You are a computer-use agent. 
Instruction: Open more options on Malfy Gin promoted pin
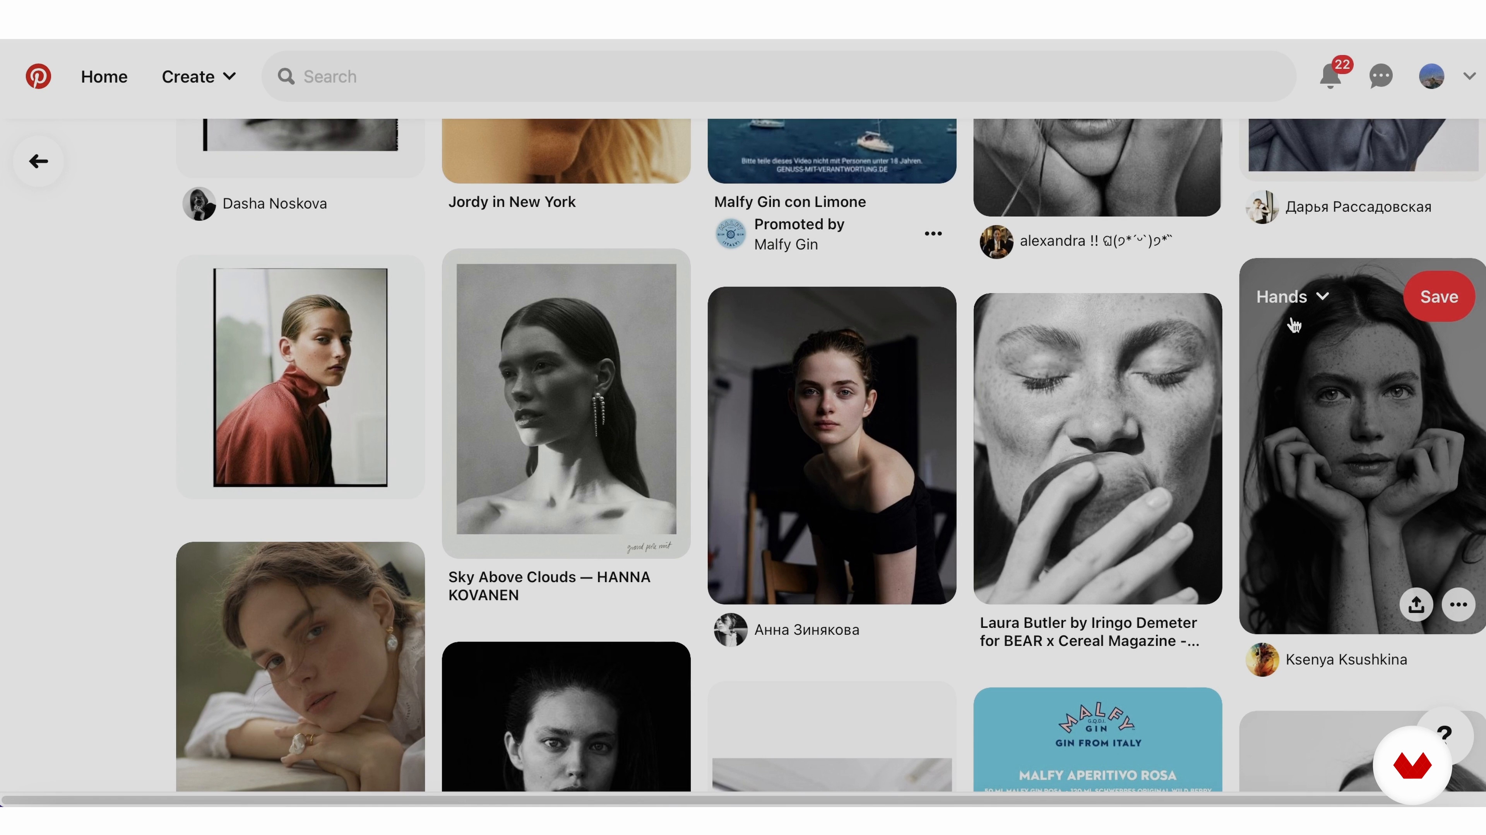(933, 233)
